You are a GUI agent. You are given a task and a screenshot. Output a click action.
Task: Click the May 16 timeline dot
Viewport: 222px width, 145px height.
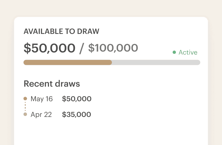tap(25, 99)
